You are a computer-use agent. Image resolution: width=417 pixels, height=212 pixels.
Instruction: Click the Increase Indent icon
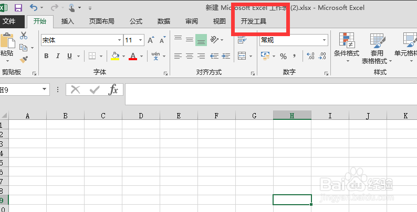[226, 56]
